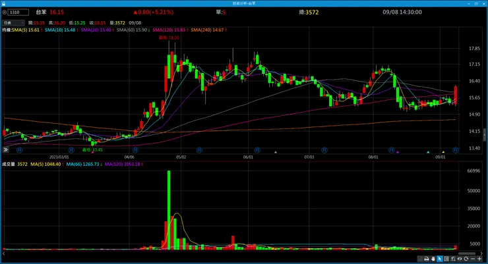Click the timestamp 09/08 14:30:00
488x264 pixels.
402,12
